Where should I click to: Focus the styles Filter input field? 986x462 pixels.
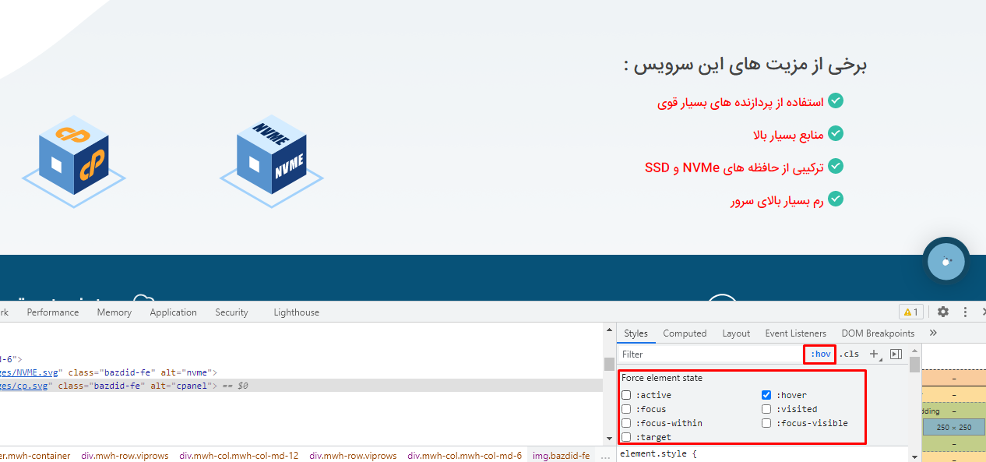(x=710, y=354)
